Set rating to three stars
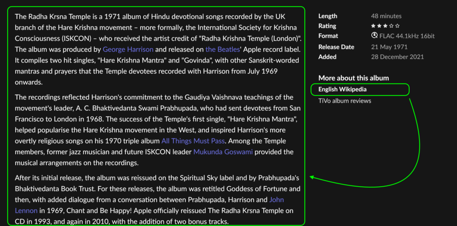 [385, 26]
